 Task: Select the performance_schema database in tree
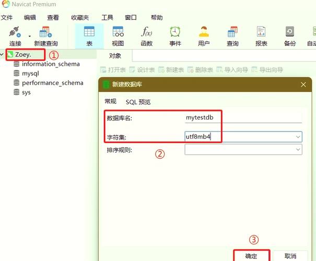tap(52, 83)
